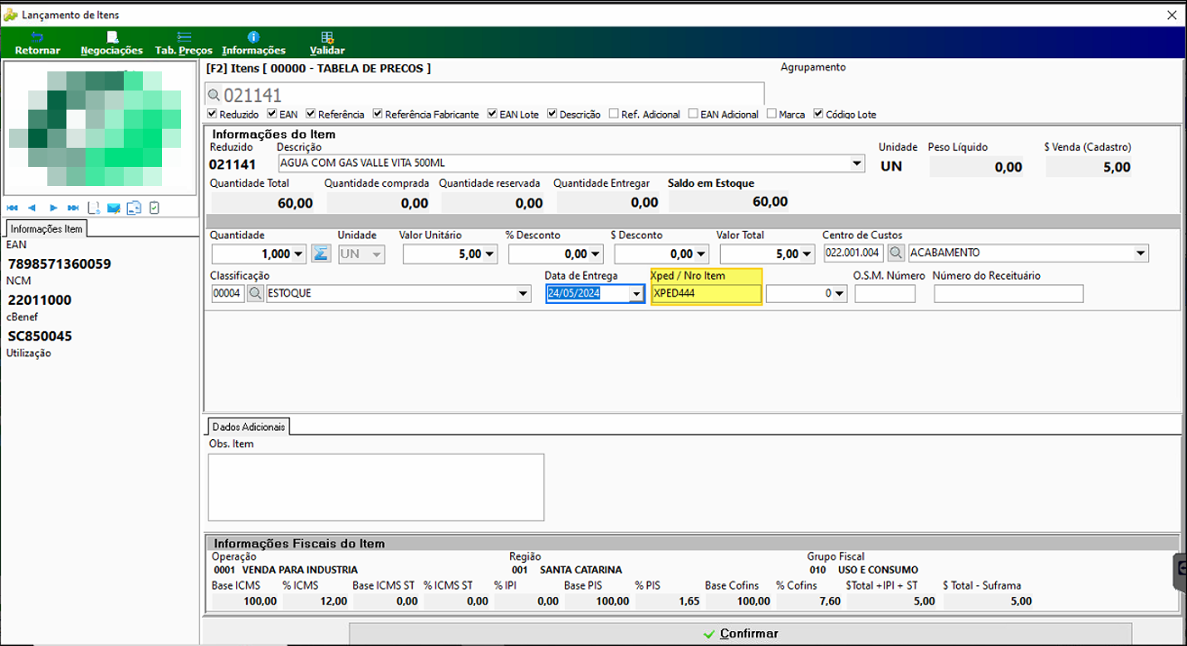The image size is (1187, 646).
Task: Show the next product image
Action: (53, 208)
